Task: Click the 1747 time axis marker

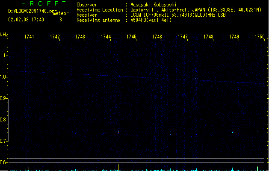Action: (x=183, y=37)
